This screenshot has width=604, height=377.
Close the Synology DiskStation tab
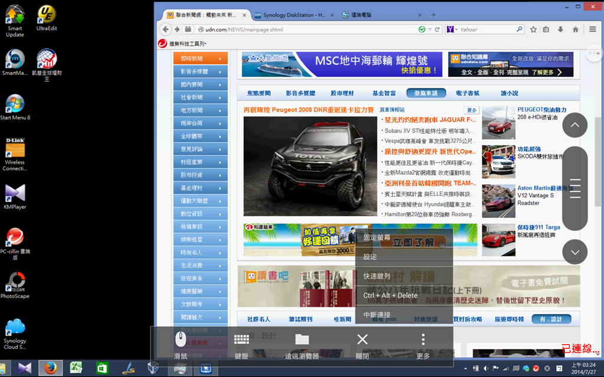pyautogui.click(x=333, y=15)
